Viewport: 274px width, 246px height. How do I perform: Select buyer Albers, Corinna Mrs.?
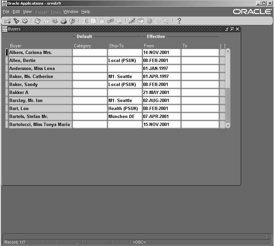(40, 52)
